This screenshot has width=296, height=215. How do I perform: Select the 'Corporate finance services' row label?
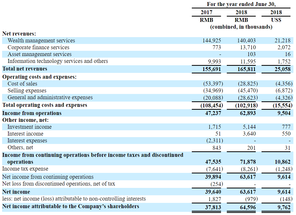click(x=38, y=47)
